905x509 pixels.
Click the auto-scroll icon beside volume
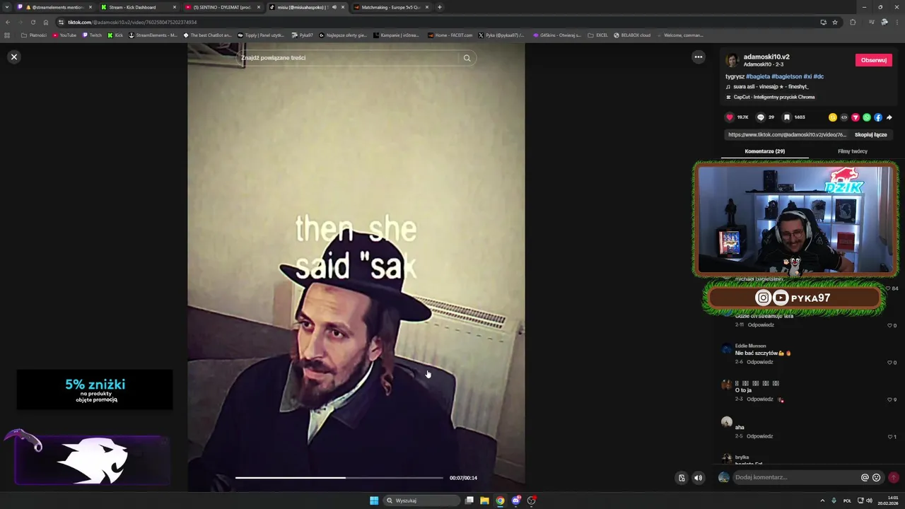[x=682, y=478]
